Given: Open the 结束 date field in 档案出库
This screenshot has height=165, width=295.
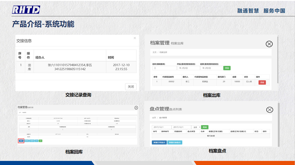Looking at the screenshot, I should click(x=212, y=68).
